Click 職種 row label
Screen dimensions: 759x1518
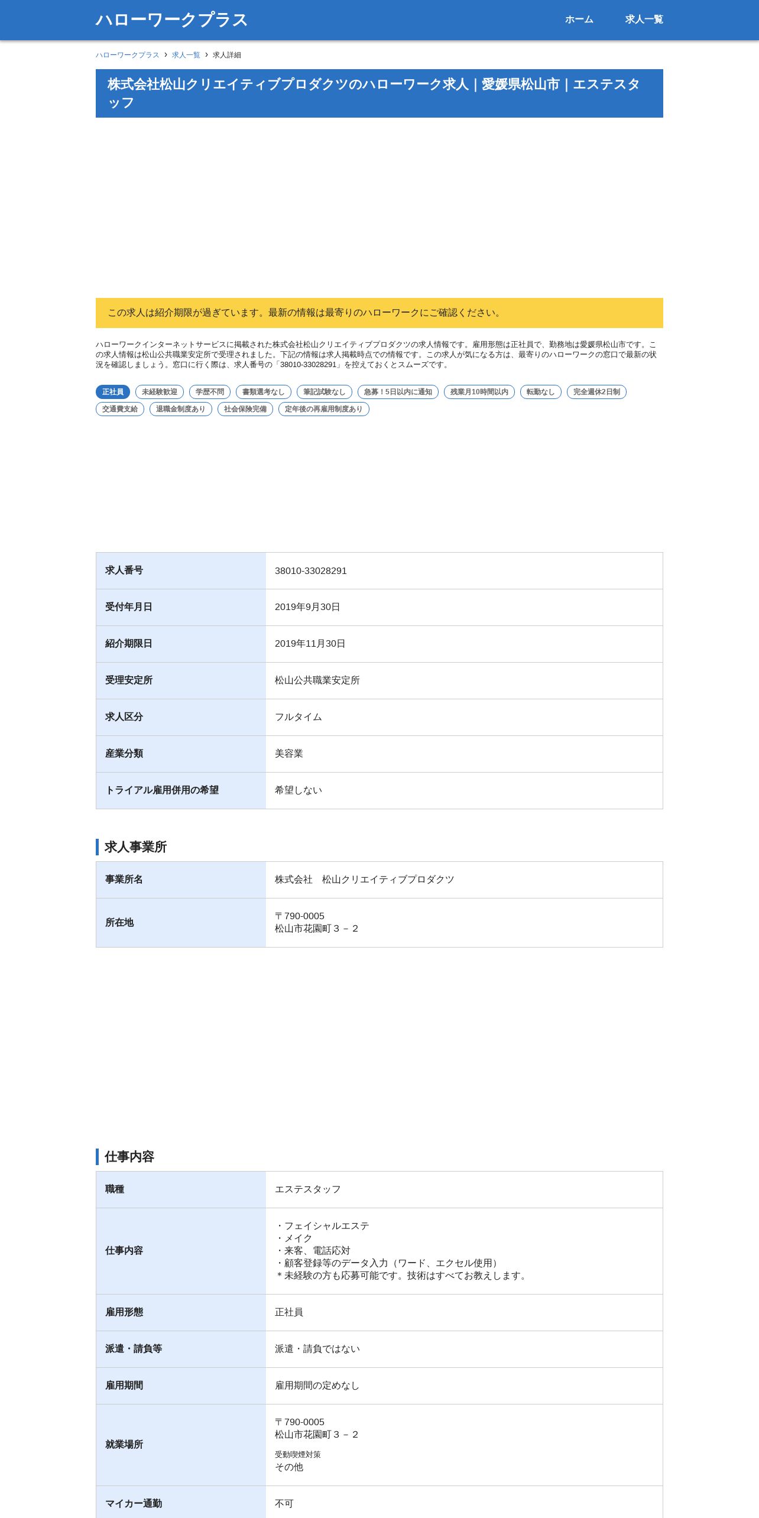115,1189
